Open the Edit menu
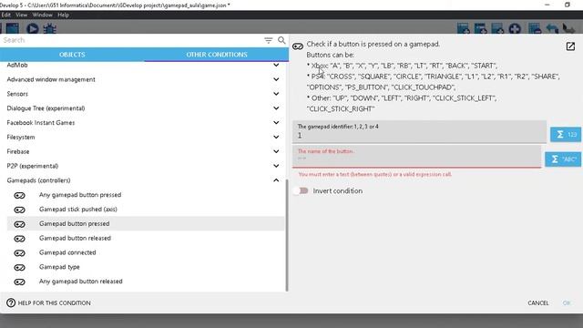The width and height of the screenshot is (583, 328). pyautogui.click(x=6, y=15)
